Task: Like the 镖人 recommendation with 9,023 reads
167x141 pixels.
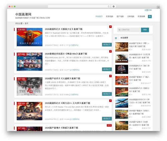Action: tap(130, 50)
